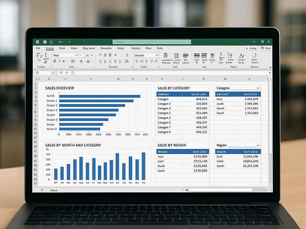Screen dimensions: 306x229
Task: Click the 'Guow Aridom' icon in Mocen group
Action: [x=230, y=55]
